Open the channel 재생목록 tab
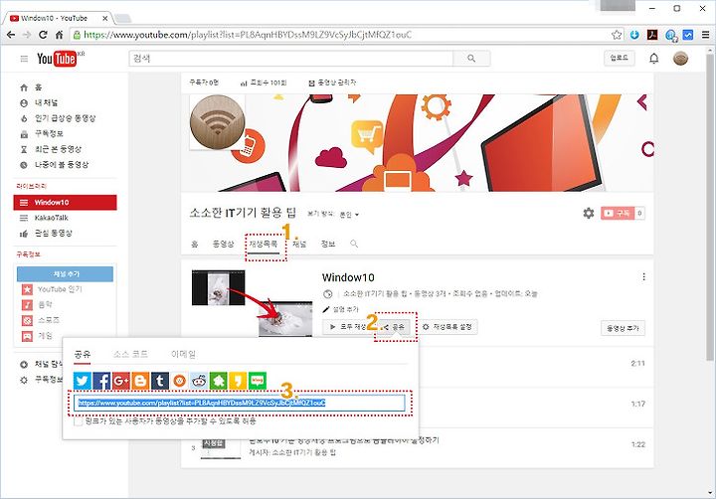This screenshot has width=716, height=499. pyautogui.click(x=263, y=244)
